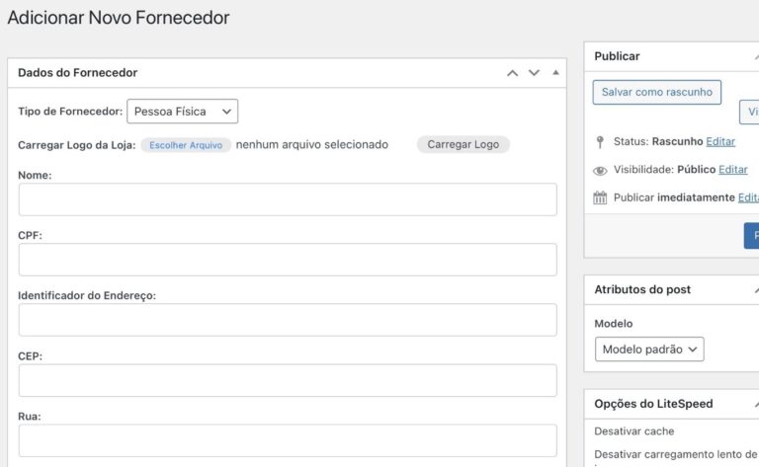Click the move-down arrow in Dados do Fornecedor
This screenshot has width=759, height=467.
coord(534,73)
